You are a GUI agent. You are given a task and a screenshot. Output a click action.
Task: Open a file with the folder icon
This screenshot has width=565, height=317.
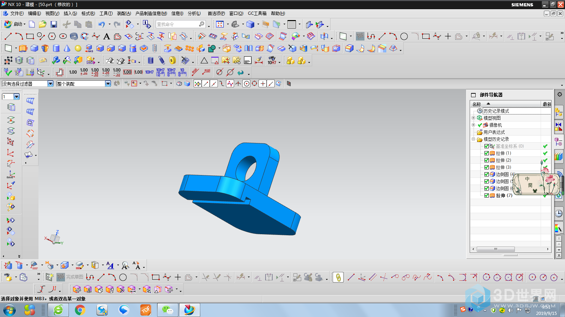click(x=42, y=24)
